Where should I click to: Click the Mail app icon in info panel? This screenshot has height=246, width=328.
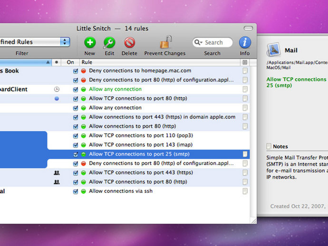click(273, 50)
